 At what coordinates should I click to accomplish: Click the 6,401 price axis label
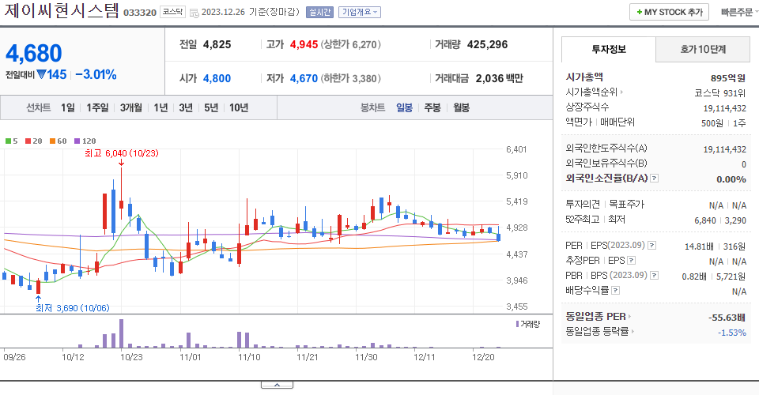pyautogui.click(x=516, y=149)
